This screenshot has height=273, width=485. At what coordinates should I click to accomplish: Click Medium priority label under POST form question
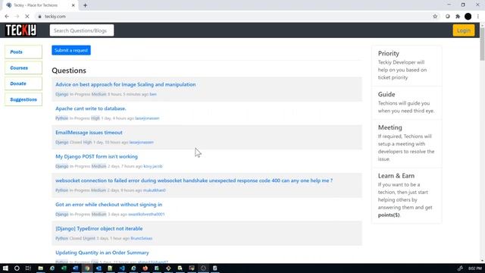[99, 166]
